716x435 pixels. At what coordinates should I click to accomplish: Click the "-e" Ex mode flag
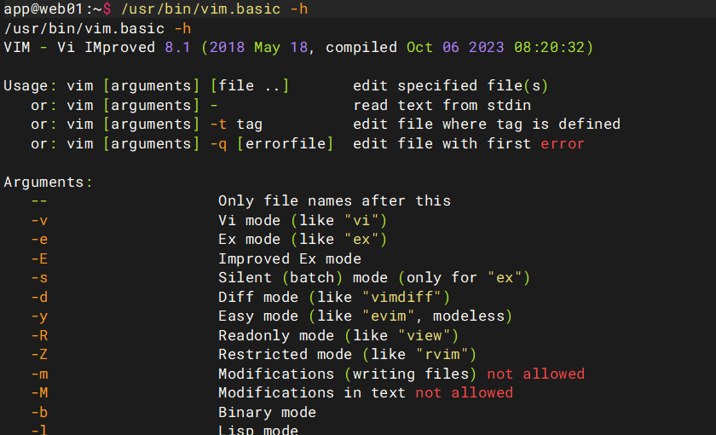click(39, 240)
